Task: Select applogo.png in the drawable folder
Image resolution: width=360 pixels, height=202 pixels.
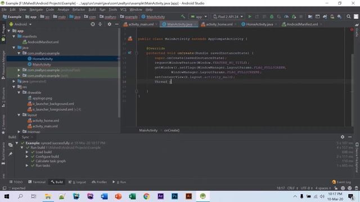Action: pyautogui.click(x=42, y=98)
